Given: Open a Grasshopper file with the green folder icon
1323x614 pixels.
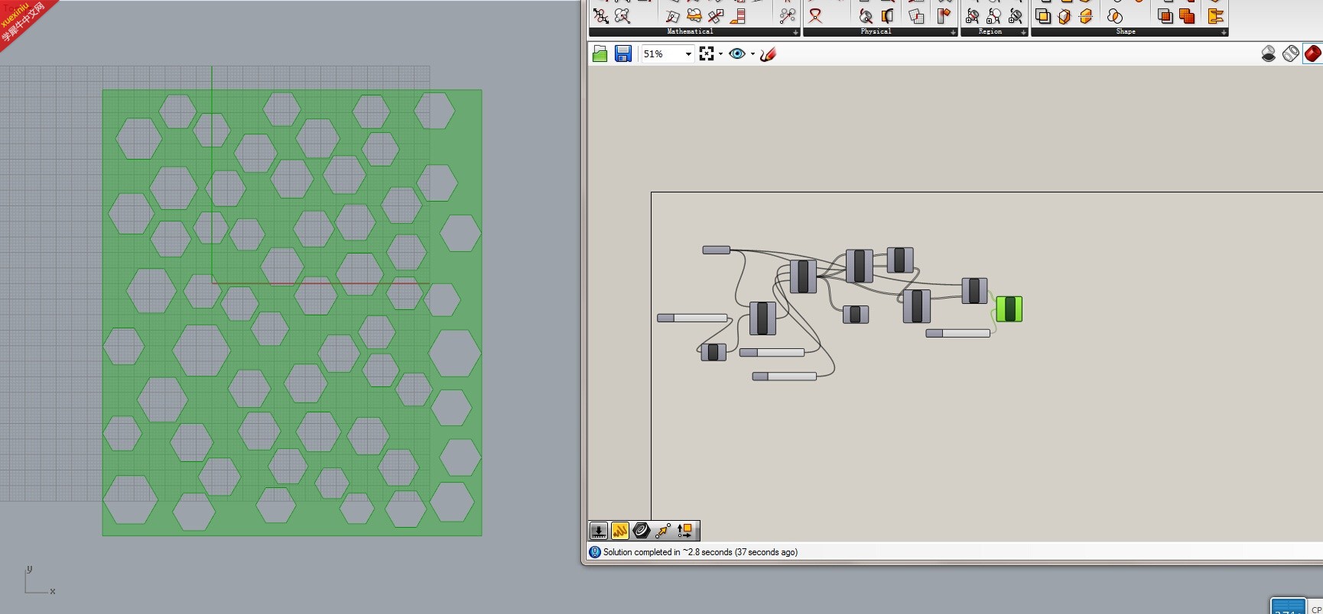Looking at the screenshot, I should coord(600,53).
